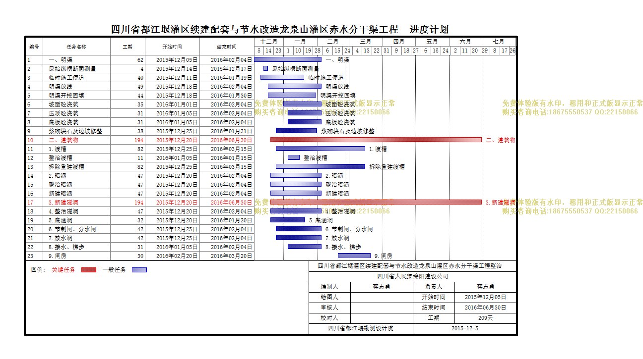Select 新建暗涵 in the task name column

61,194
